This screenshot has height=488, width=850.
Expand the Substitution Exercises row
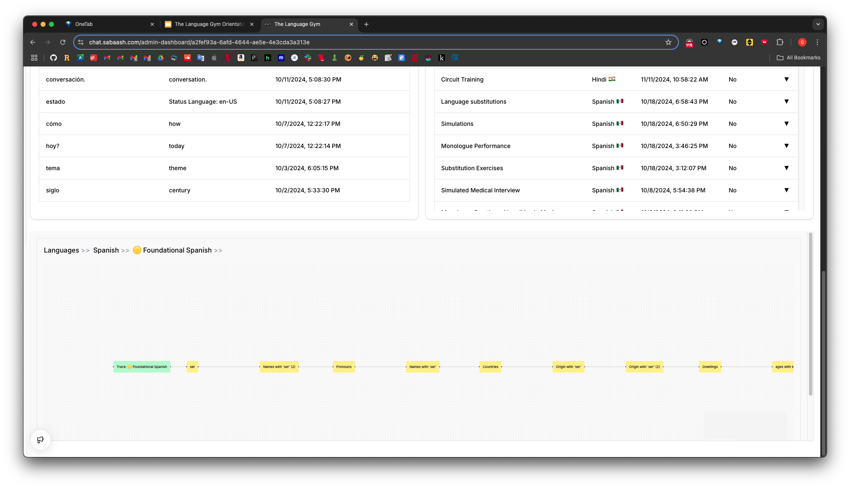tap(786, 168)
